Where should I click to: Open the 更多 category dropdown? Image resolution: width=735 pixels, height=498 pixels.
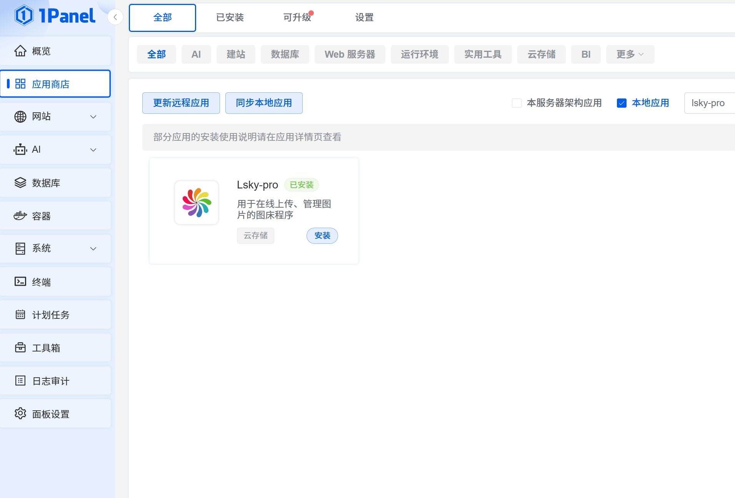point(630,54)
